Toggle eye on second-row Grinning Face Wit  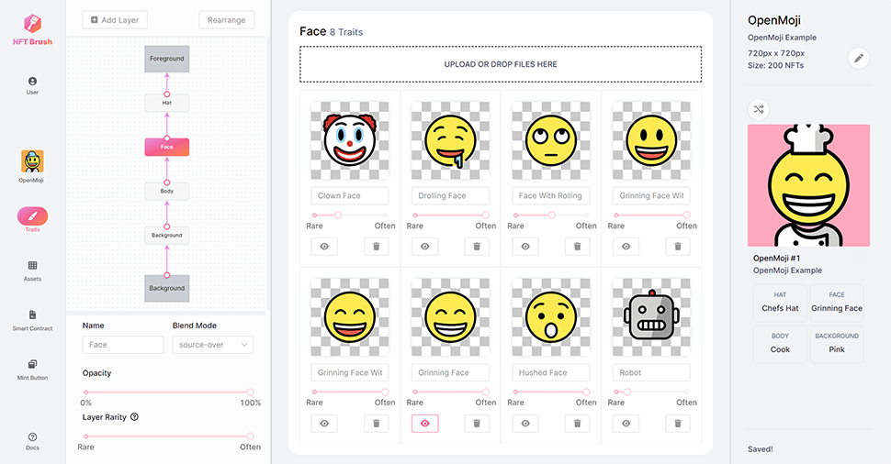tap(324, 423)
